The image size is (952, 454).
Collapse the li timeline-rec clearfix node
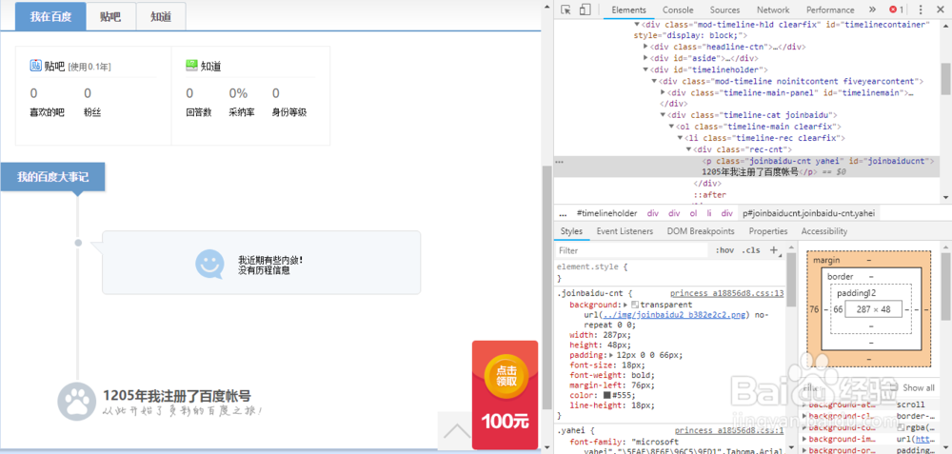pos(680,138)
